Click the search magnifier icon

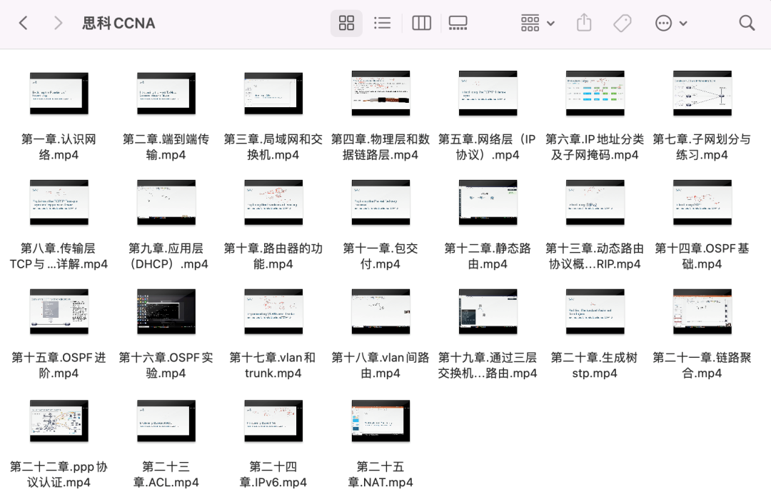pyautogui.click(x=747, y=23)
